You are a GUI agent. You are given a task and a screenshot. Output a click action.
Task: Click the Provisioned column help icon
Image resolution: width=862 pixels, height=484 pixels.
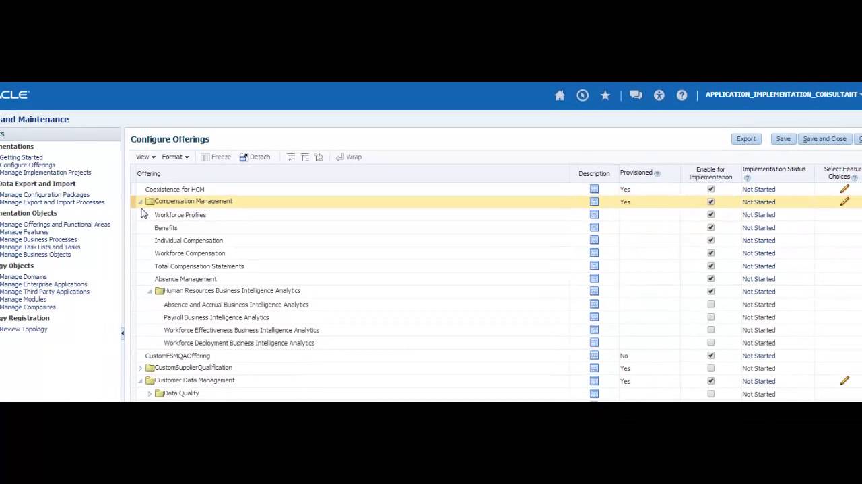pos(657,173)
